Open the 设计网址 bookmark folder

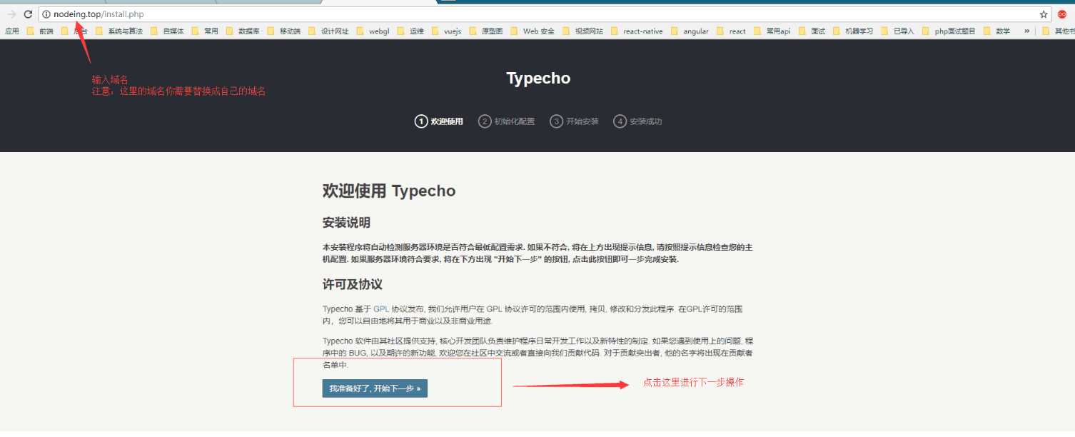pos(329,31)
